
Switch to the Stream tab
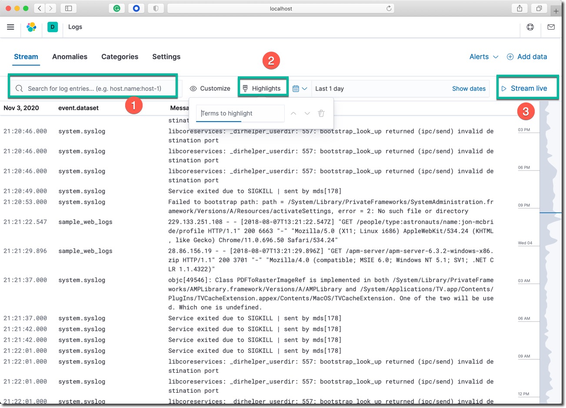26,57
